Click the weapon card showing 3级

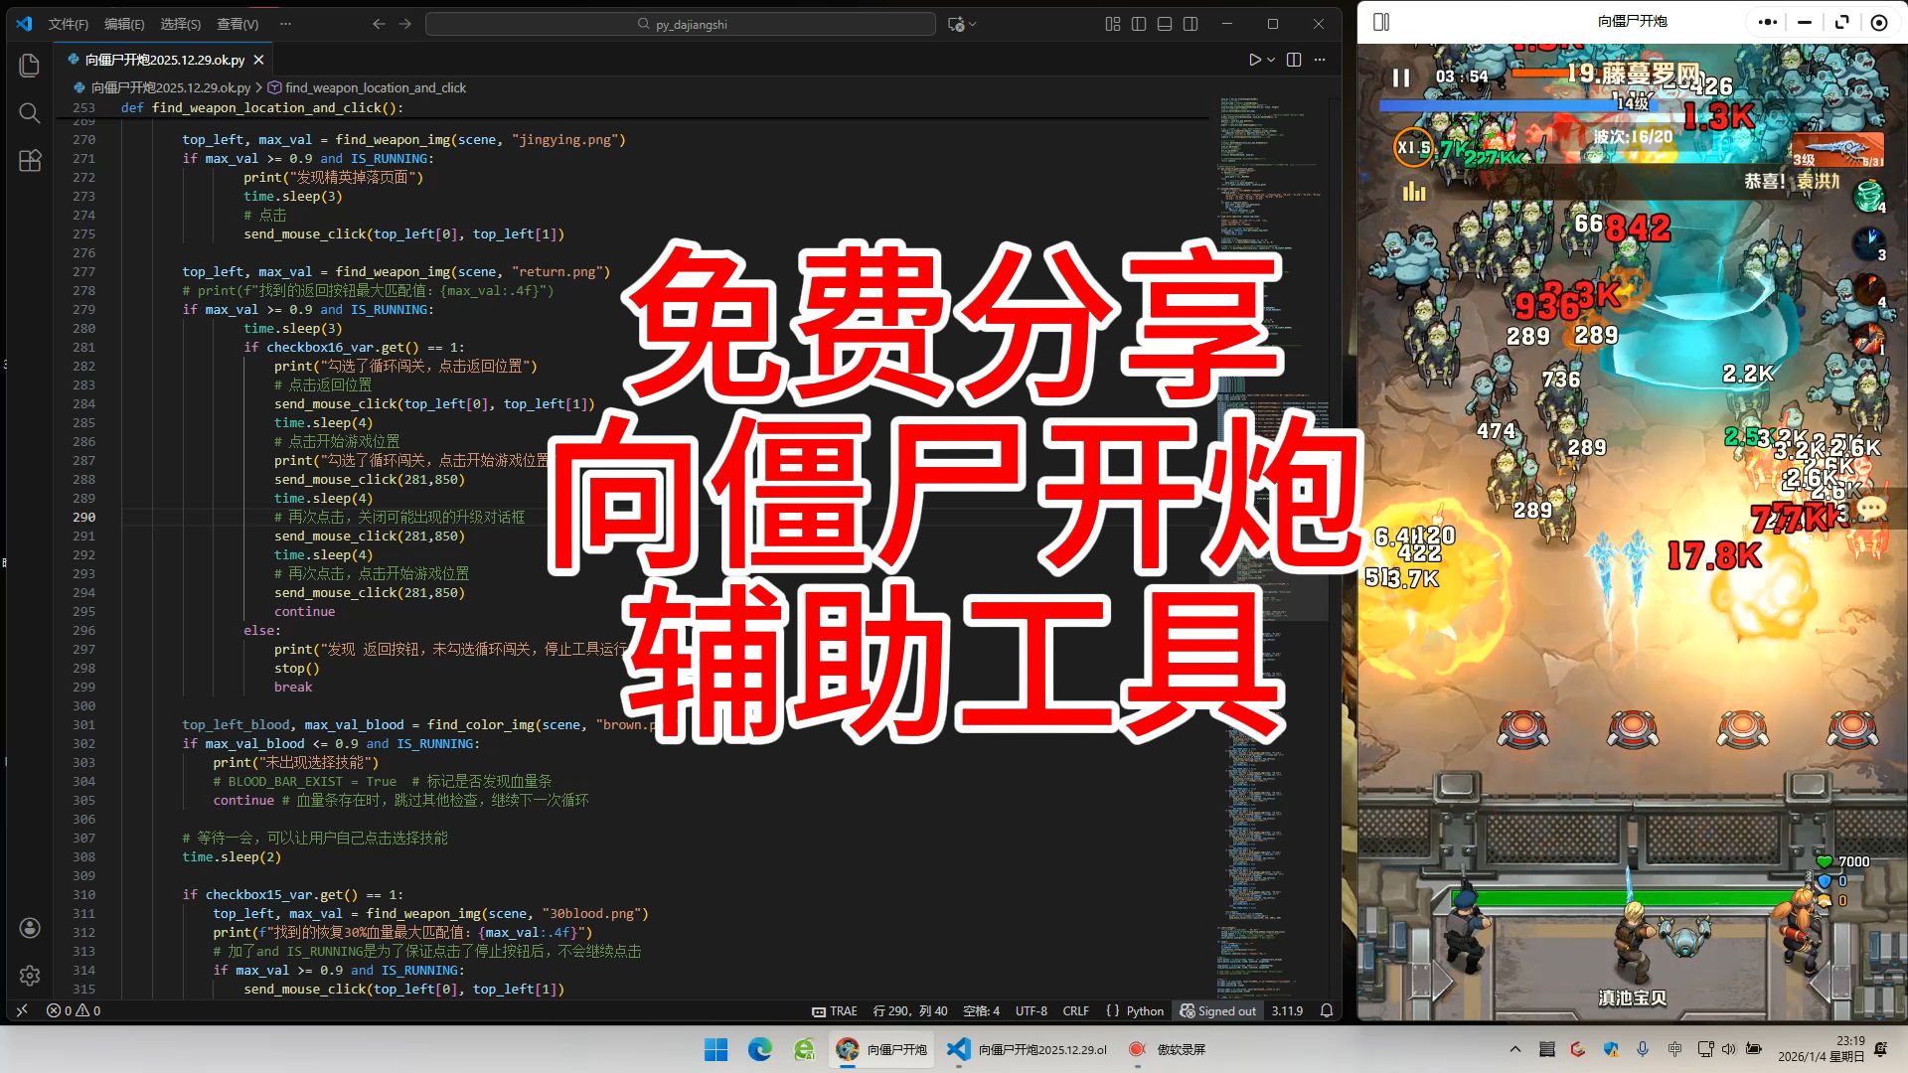[x=1836, y=150]
